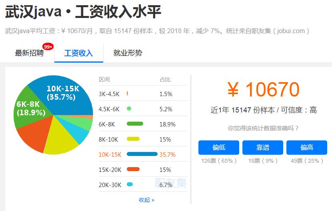Click the 18.9% value in table
The image size is (332, 211).
(x=168, y=124)
